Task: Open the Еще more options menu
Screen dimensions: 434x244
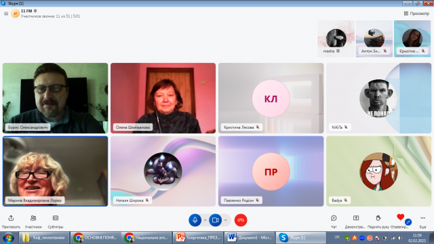Action: [422, 222]
